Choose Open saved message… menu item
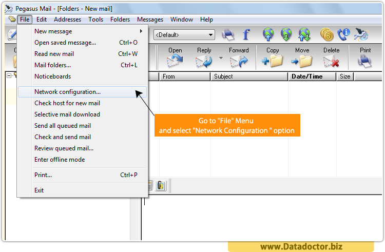This screenshot has width=385, height=252. coord(83,43)
